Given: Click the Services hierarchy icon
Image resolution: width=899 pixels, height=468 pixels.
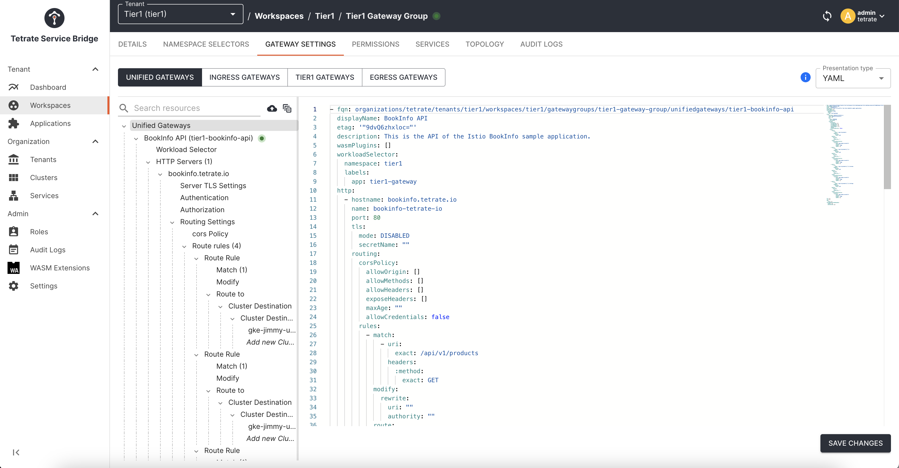Looking at the screenshot, I should [14, 196].
